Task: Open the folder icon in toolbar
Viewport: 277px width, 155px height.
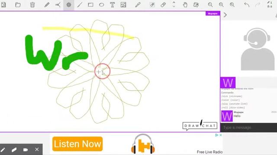Action: coord(18,5)
